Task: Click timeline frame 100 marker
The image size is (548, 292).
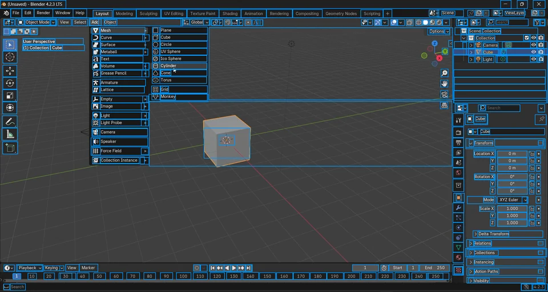Action: click(183, 276)
